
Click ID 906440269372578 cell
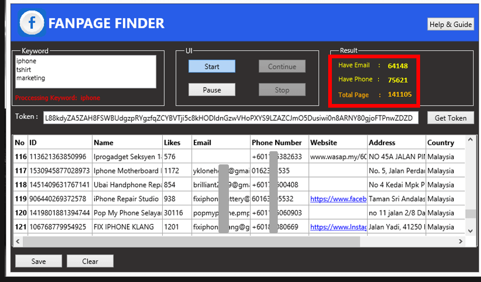pyautogui.click(x=60, y=199)
